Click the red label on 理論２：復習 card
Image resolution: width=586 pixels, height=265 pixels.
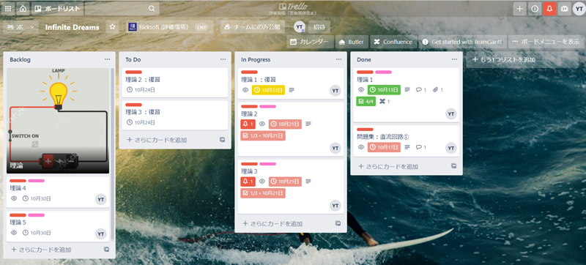[134, 72]
